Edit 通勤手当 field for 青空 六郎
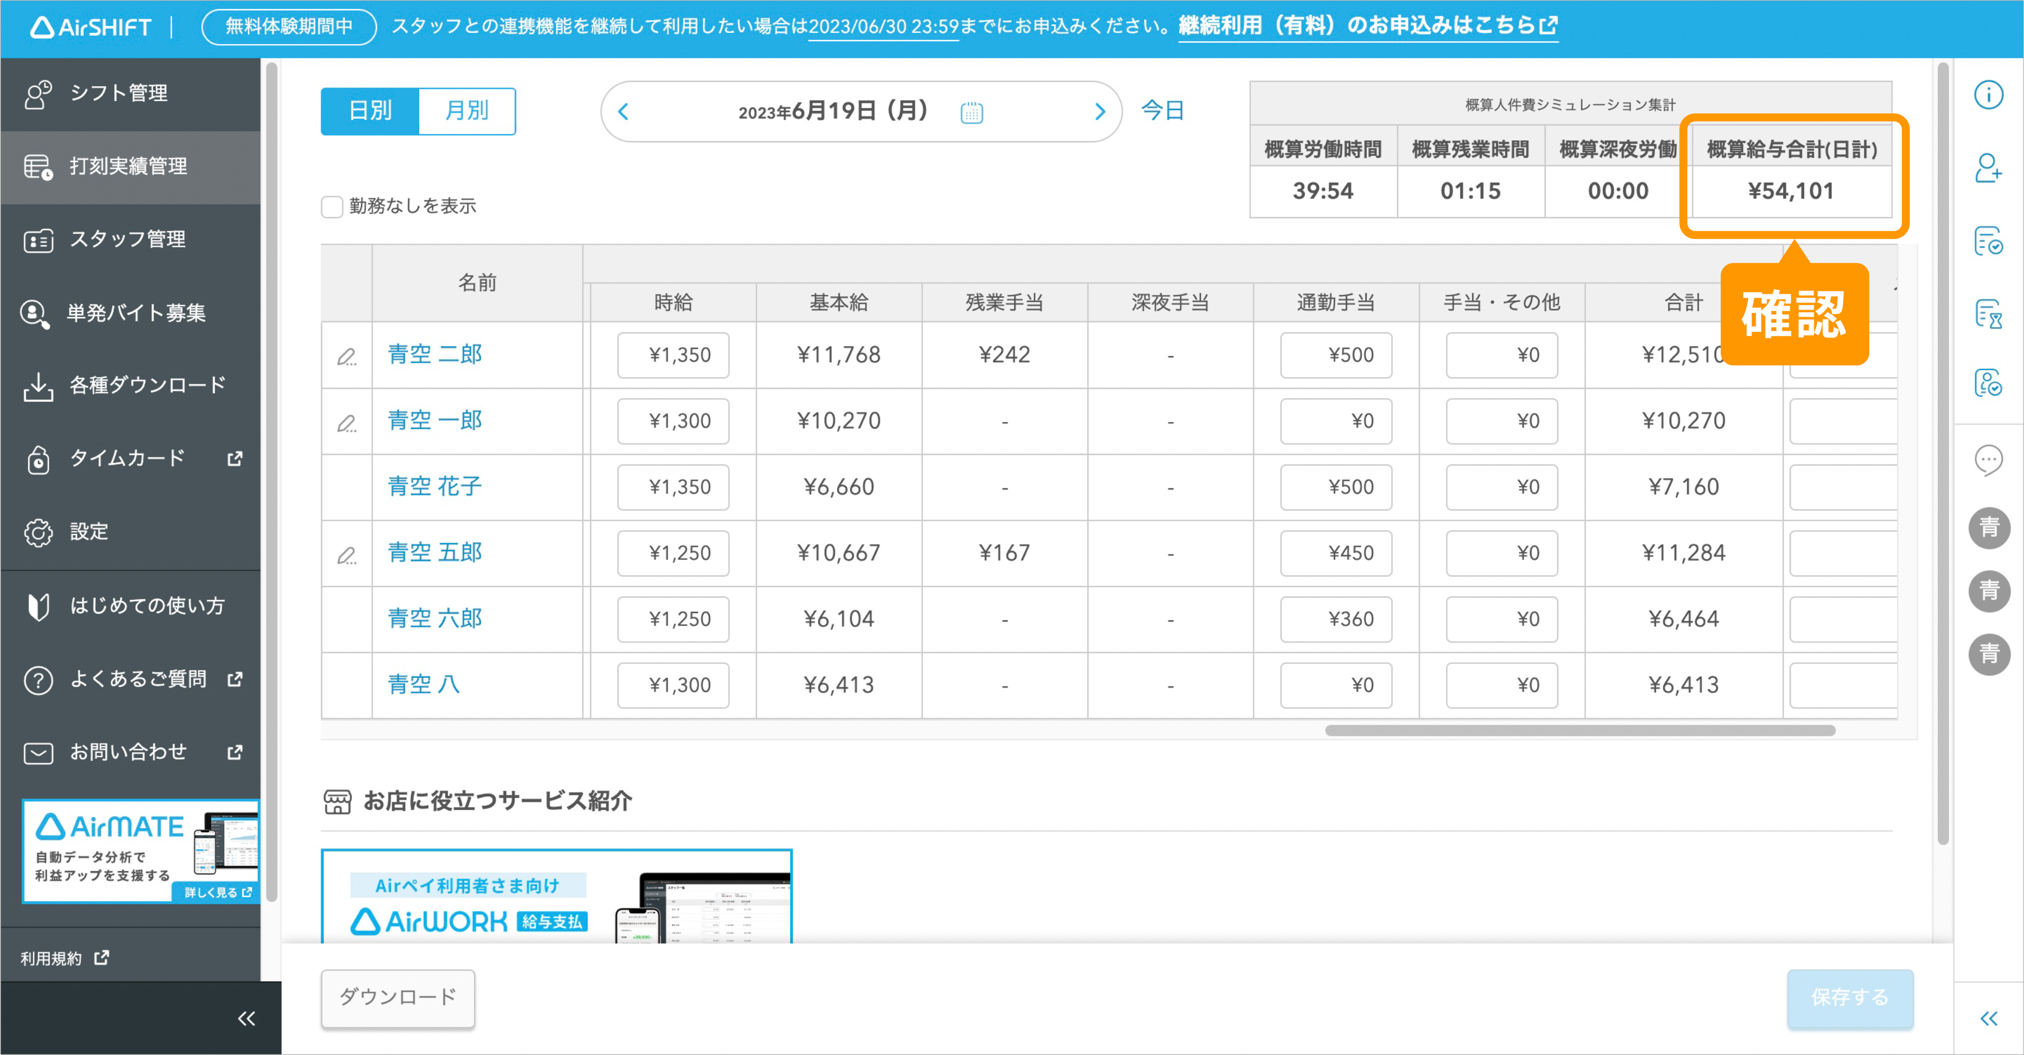 pos(1336,619)
